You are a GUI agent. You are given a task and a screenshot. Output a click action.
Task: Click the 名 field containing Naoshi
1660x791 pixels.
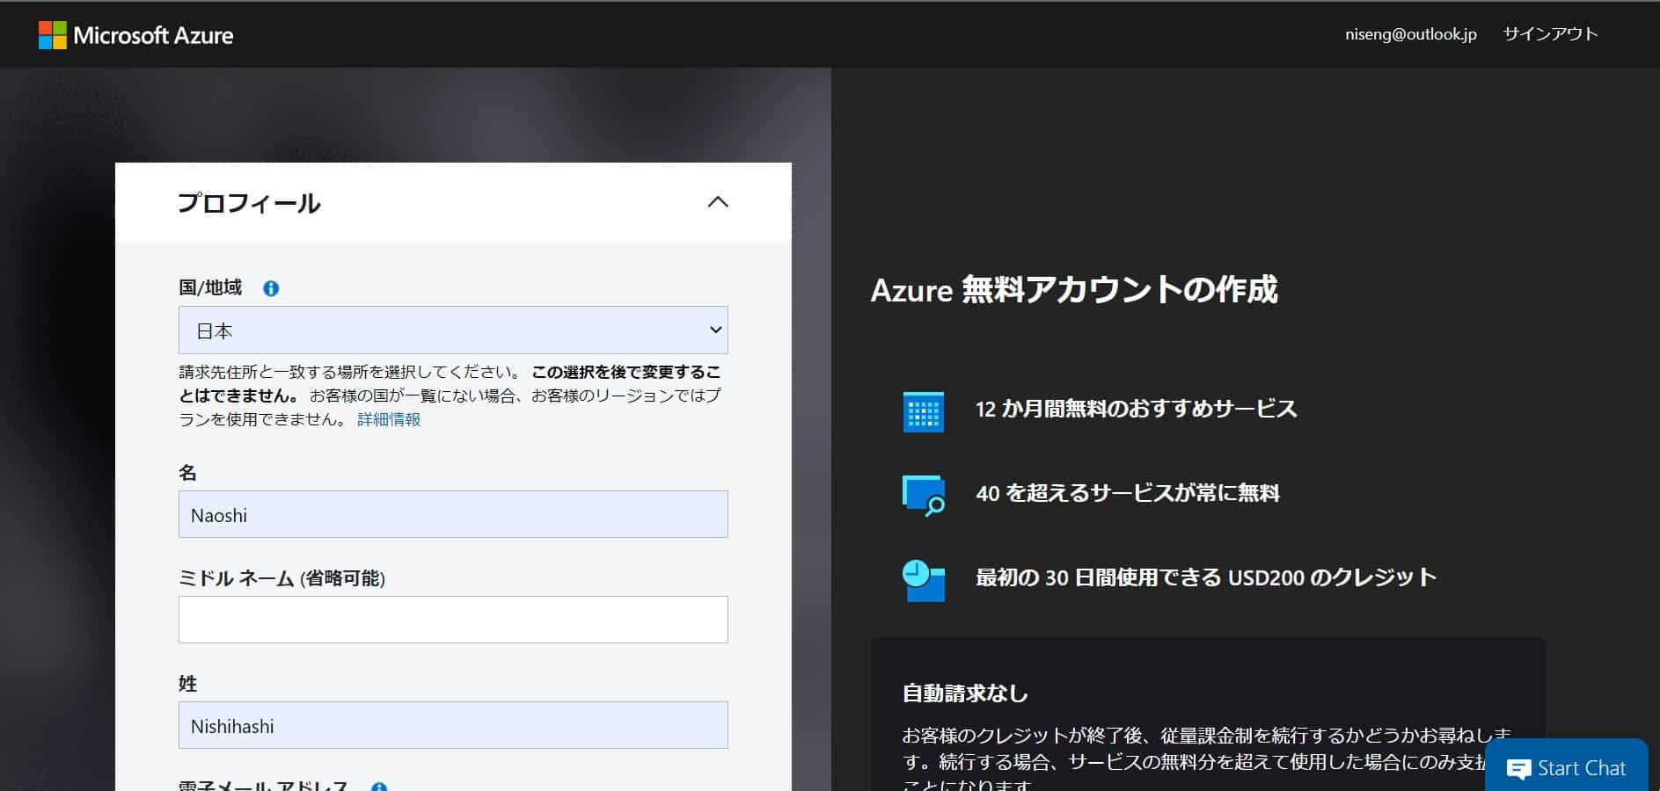[x=453, y=514]
